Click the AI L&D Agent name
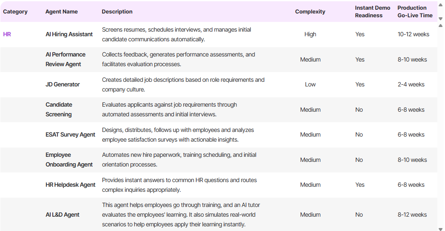The width and height of the screenshot is (445, 231). tap(62, 215)
